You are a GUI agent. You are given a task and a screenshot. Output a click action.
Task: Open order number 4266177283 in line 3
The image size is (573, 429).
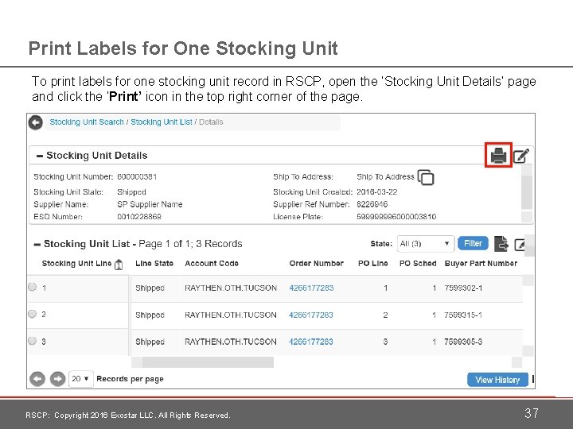point(311,342)
